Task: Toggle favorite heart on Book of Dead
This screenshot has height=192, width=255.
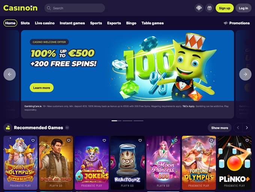Action: coord(69,140)
